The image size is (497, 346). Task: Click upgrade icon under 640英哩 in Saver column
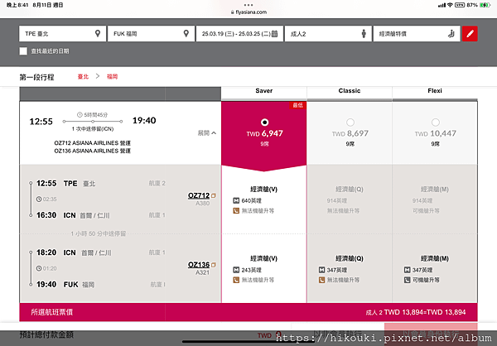click(236, 211)
